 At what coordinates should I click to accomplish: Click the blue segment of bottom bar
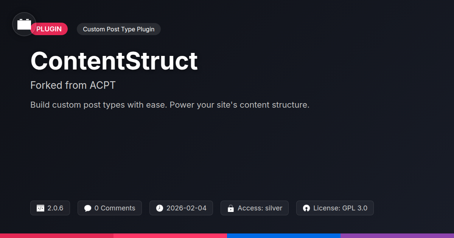click(x=284, y=235)
